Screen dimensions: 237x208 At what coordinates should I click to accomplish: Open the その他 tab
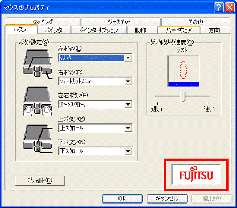(x=196, y=22)
